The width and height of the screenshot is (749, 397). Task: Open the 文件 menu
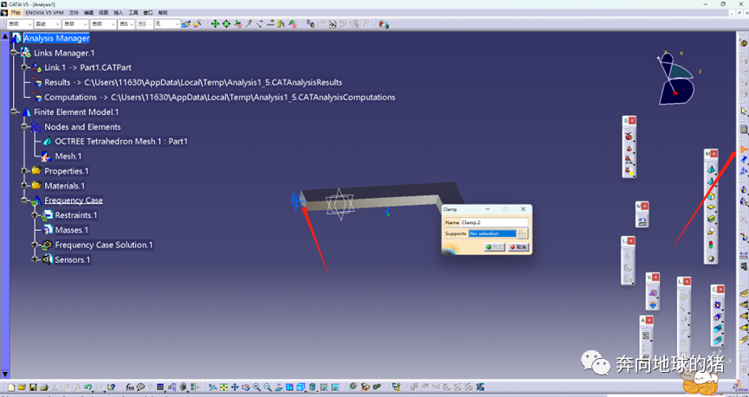coord(74,12)
